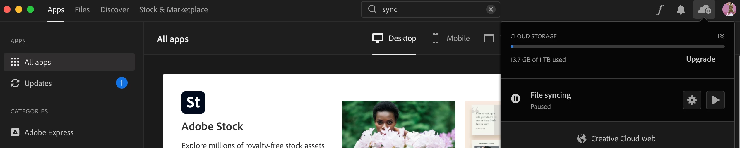Viewport: 740px width, 148px height.
Task: Open Updates in sidebar
Action: coord(69,83)
